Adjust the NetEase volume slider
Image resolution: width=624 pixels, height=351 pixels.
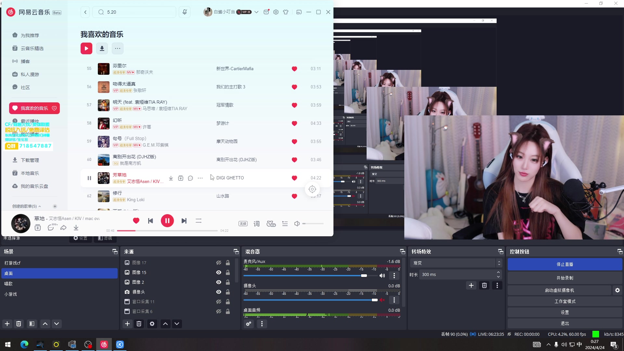click(x=313, y=224)
